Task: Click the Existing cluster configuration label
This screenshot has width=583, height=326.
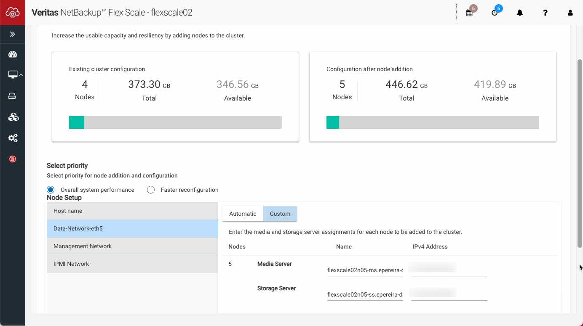Action: coord(107,69)
